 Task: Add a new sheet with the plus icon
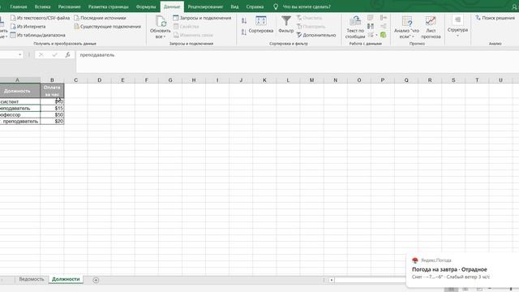tap(96, 281)
